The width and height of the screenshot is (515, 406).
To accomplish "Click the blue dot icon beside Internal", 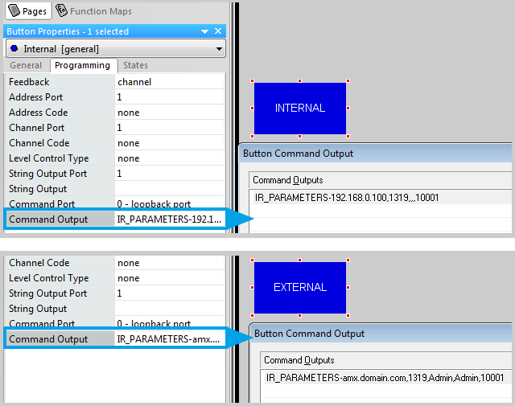I will [14, 48].
